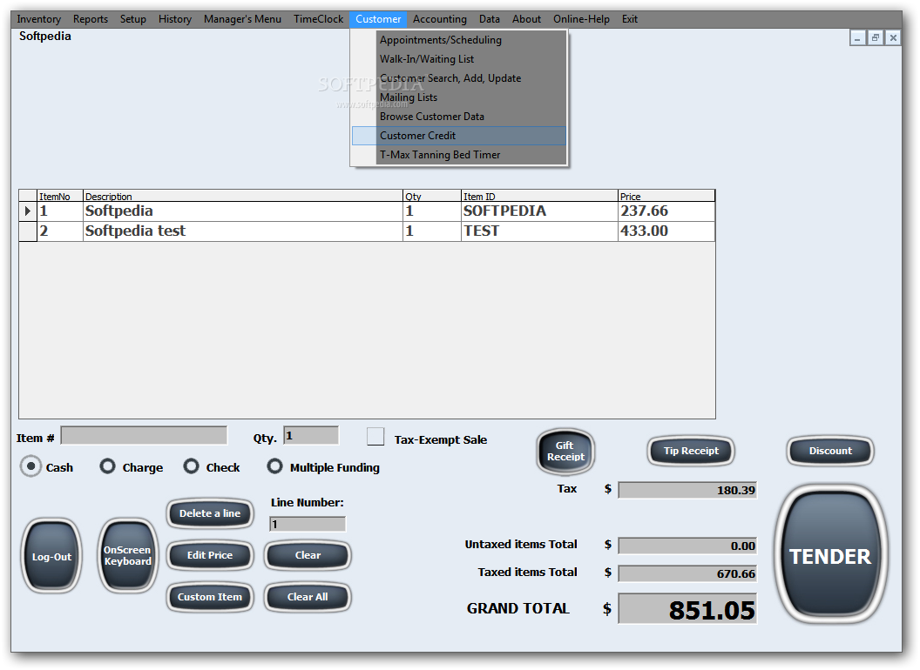Open the Reports menu
The image size is (920, 670).
click(91, 19)
